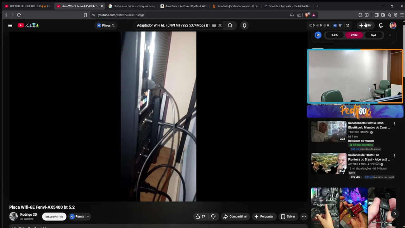Screen dimensions: 405x228
Task: Save video with Salvar button
Action: point(288,217)
